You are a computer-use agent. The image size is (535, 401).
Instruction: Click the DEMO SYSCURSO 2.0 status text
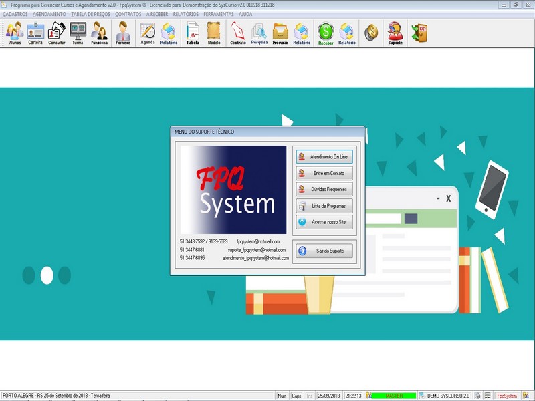(x=448, y=396)
